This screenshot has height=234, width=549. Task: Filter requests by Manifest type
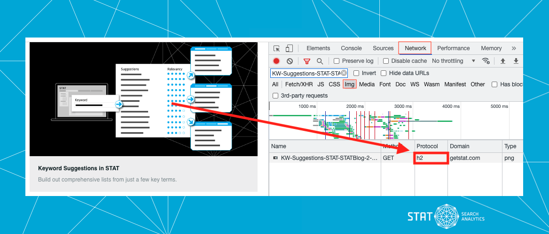[455, 84]
